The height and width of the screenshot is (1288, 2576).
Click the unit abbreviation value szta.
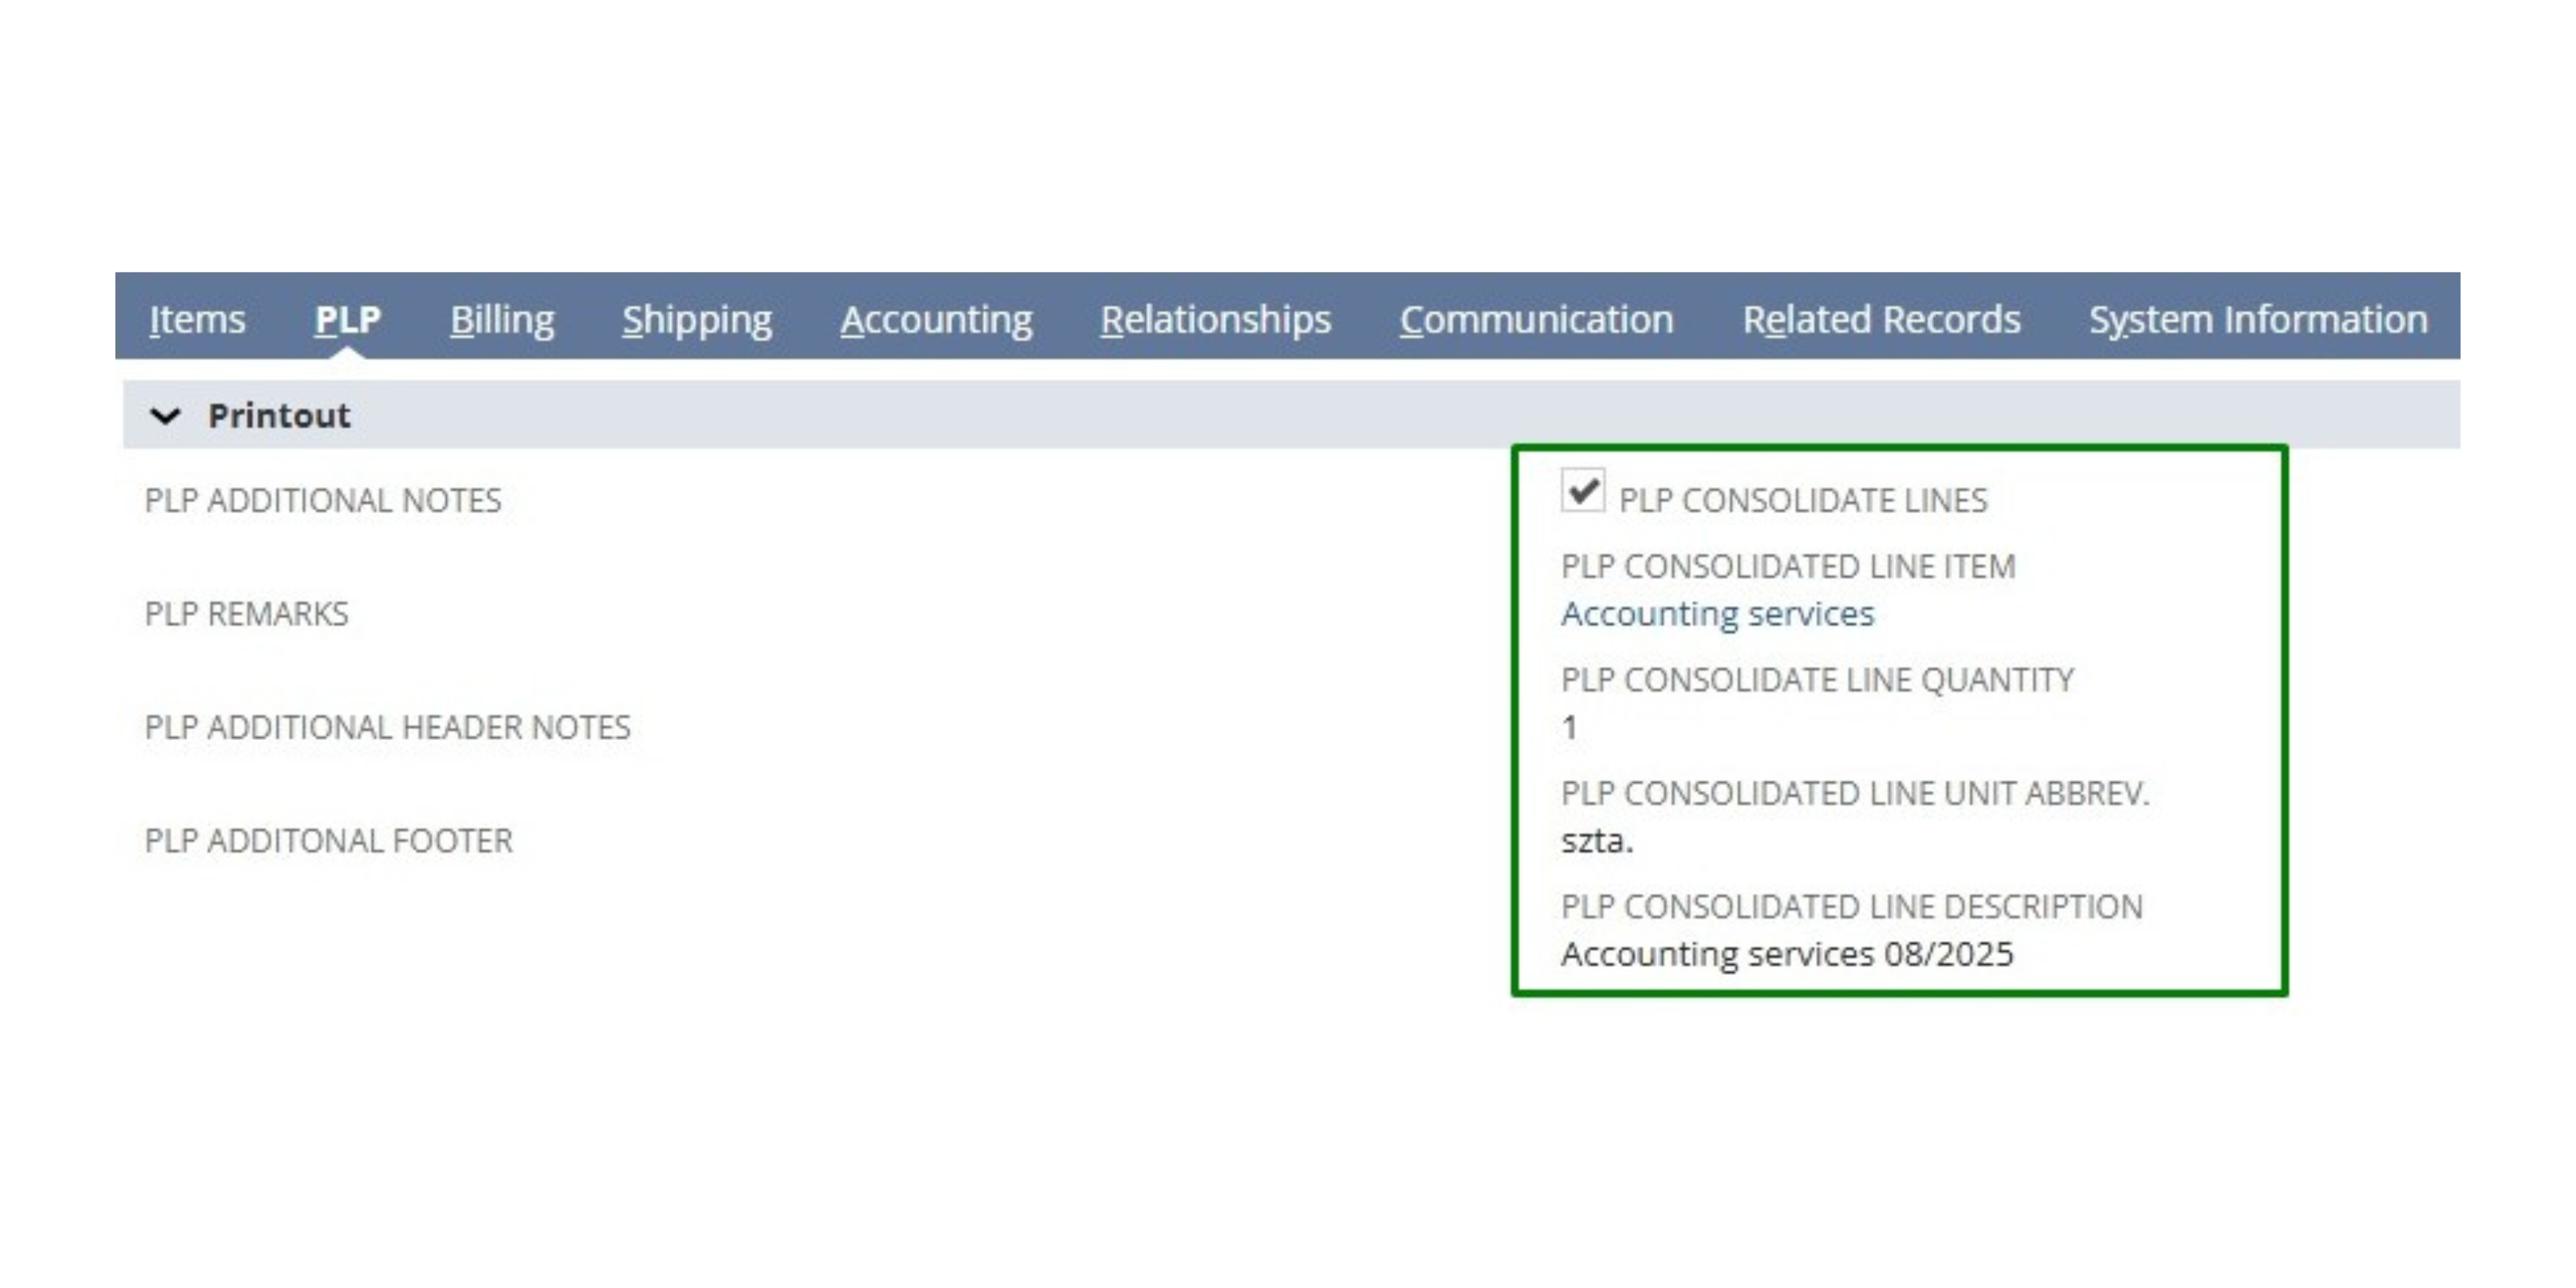tap(1597, 841)
